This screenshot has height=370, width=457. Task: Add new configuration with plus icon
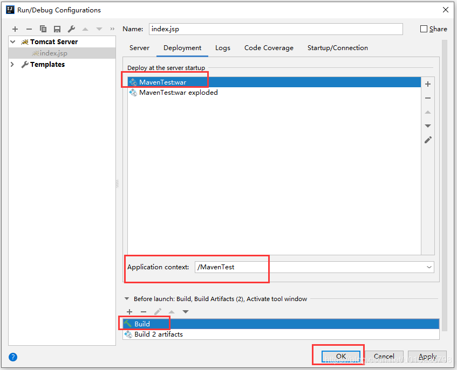pyautogui.click(x=15, y=29)
